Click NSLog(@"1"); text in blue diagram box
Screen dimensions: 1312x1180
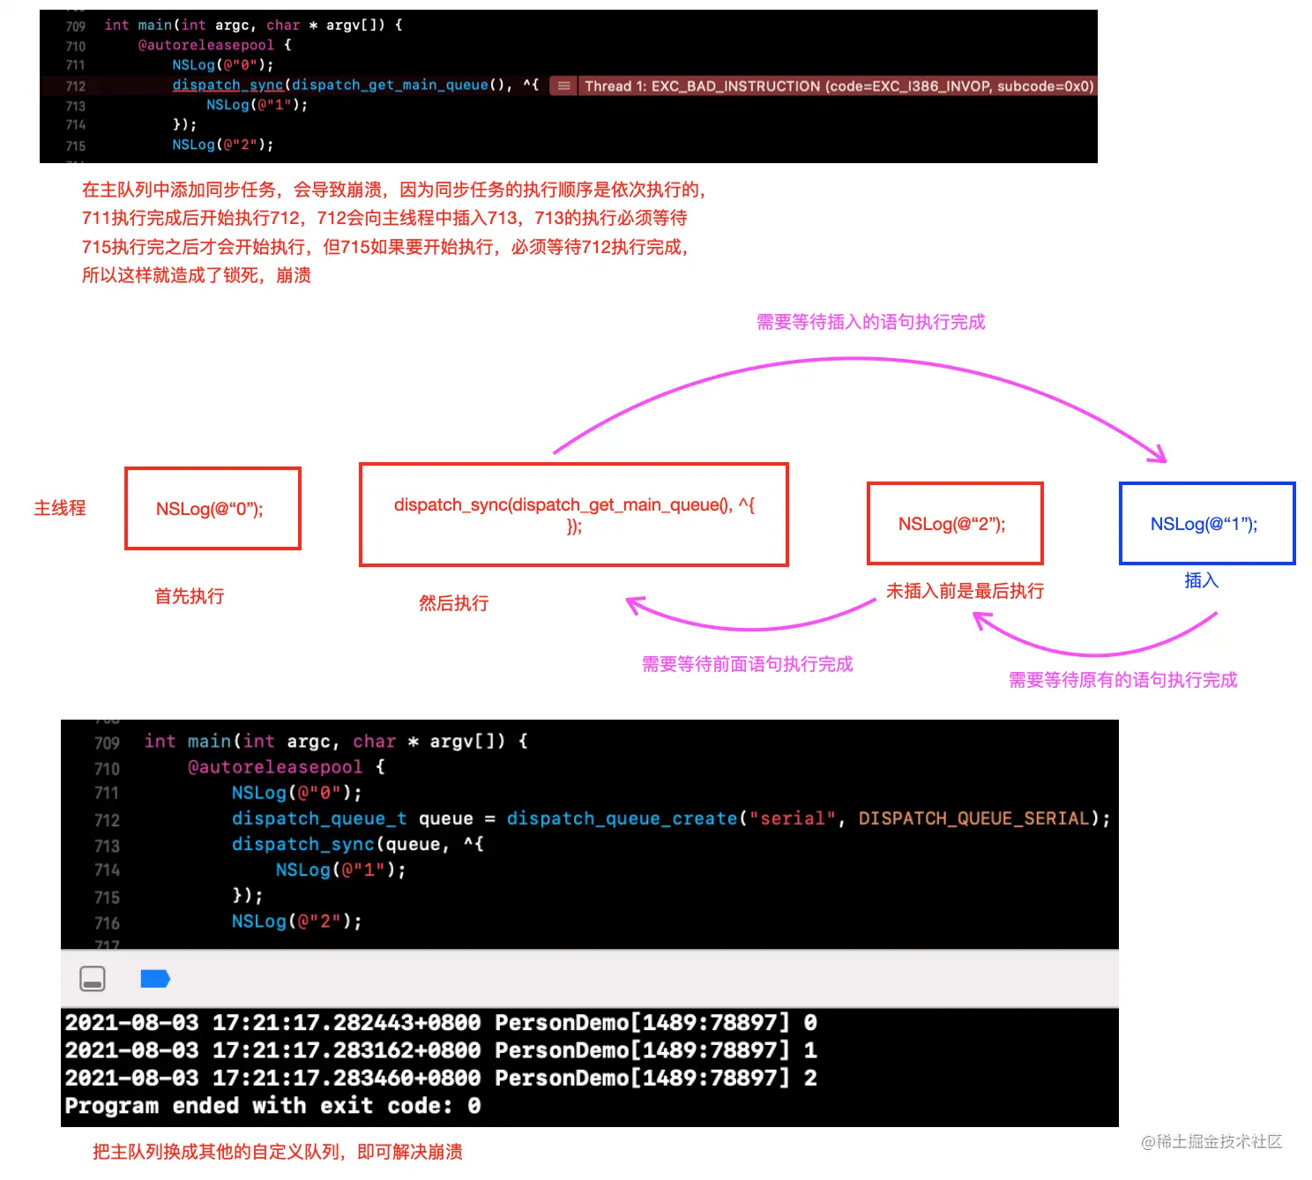tap(1204, 524)
